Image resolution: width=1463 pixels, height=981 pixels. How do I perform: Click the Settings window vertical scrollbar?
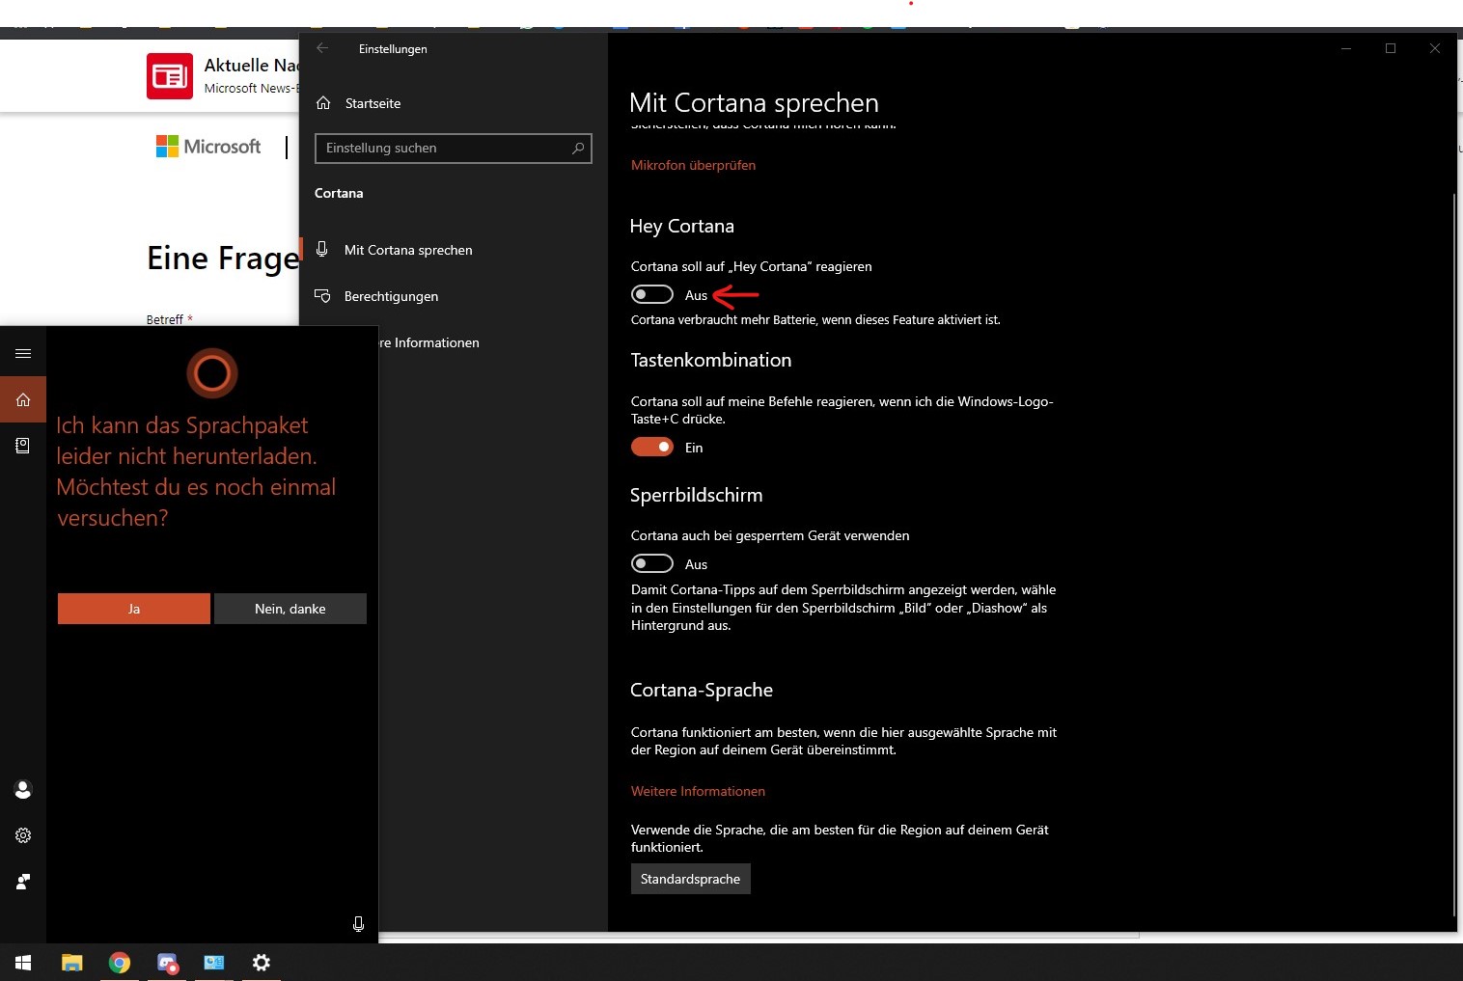(1453, 555)
